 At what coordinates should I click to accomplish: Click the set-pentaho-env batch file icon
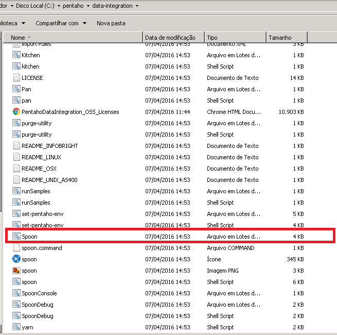[x=16, y=213]
